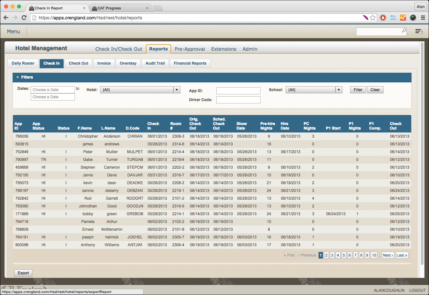Screen dimensions: 429x295
Task: Apply filters with Filter button
Action: (358, 90)
